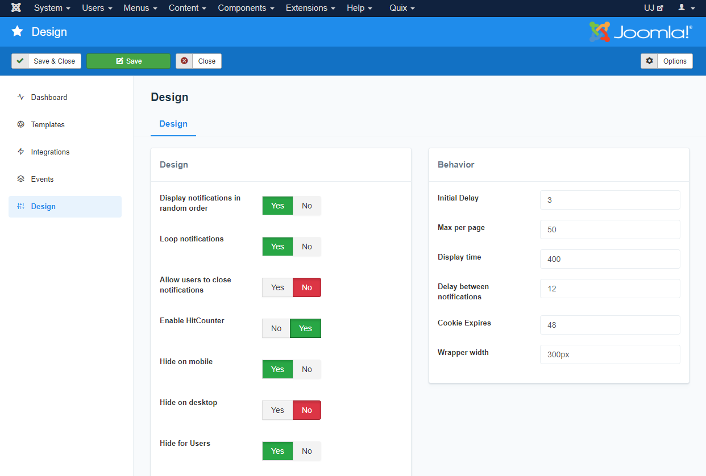Click the Display time input field

pos(609,259)
